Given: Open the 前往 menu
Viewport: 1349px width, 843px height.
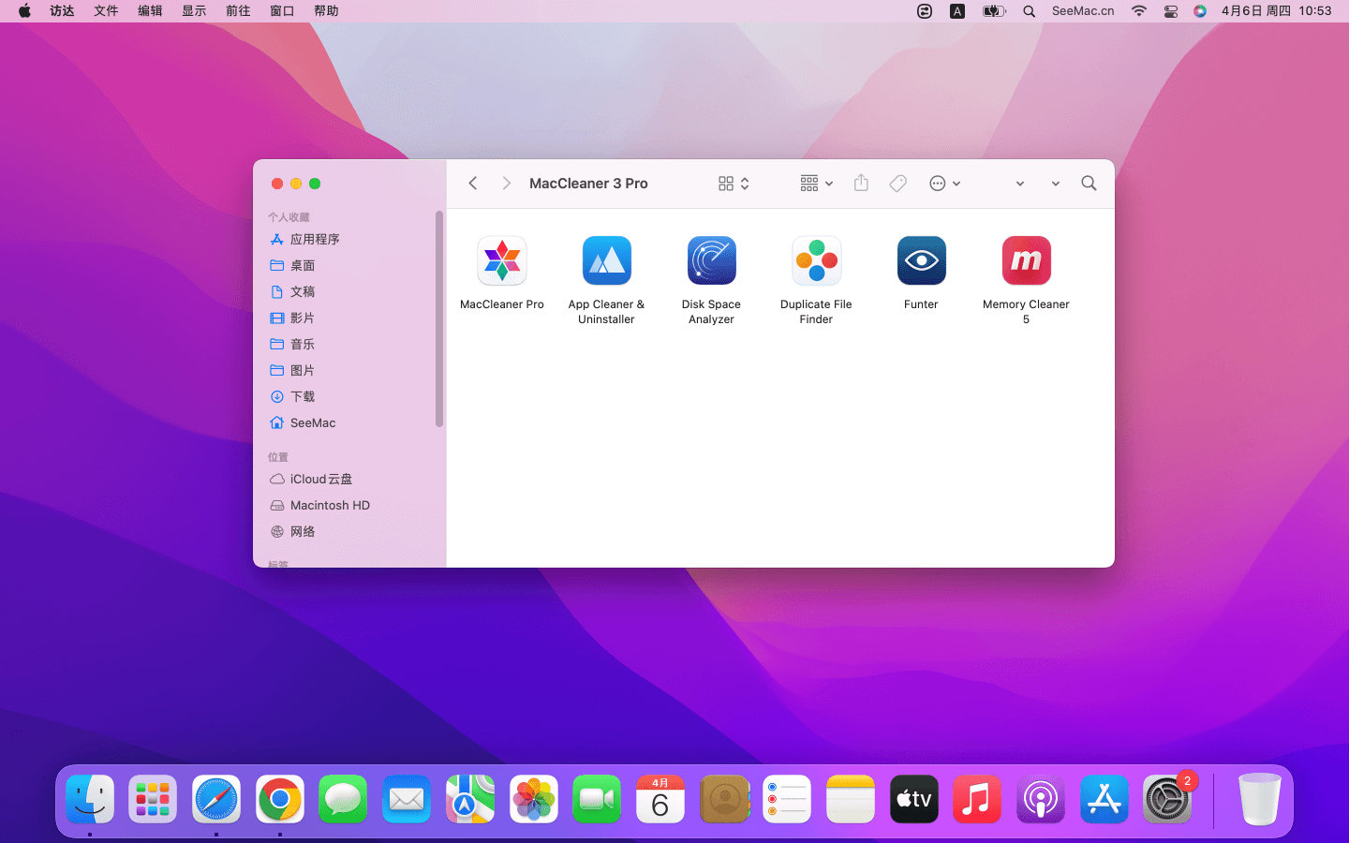Looking at the screenshot, I should [x=238, y=11].
